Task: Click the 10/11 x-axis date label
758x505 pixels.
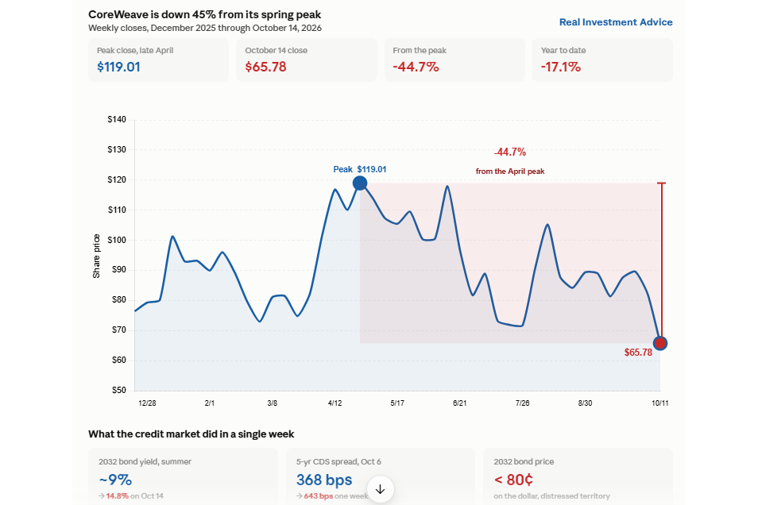Action: [659, 403]
